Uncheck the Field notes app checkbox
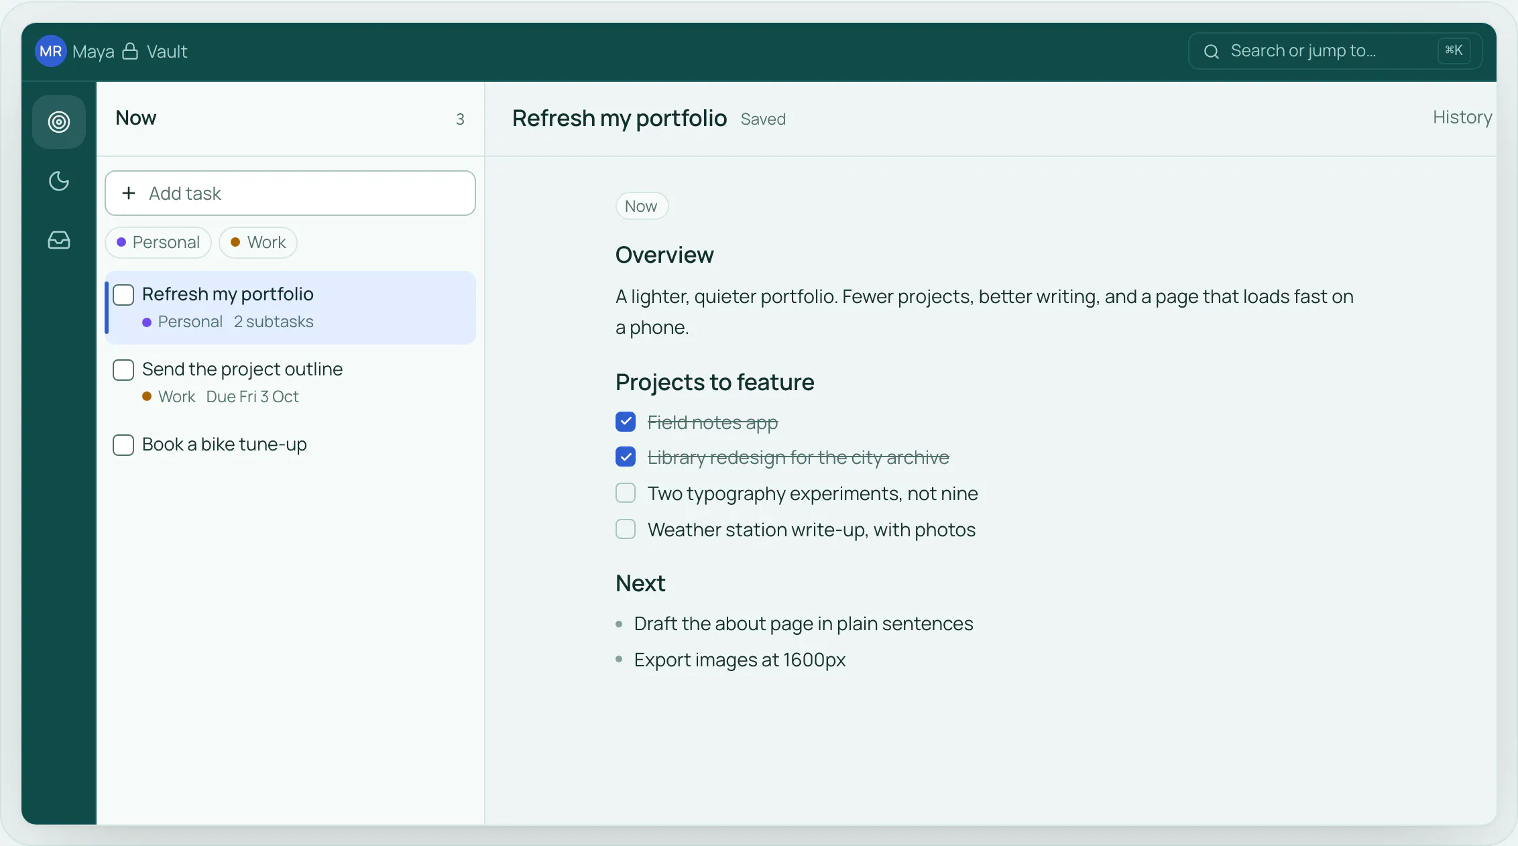The image size is (1518, 846). click(x=626, y=422)
